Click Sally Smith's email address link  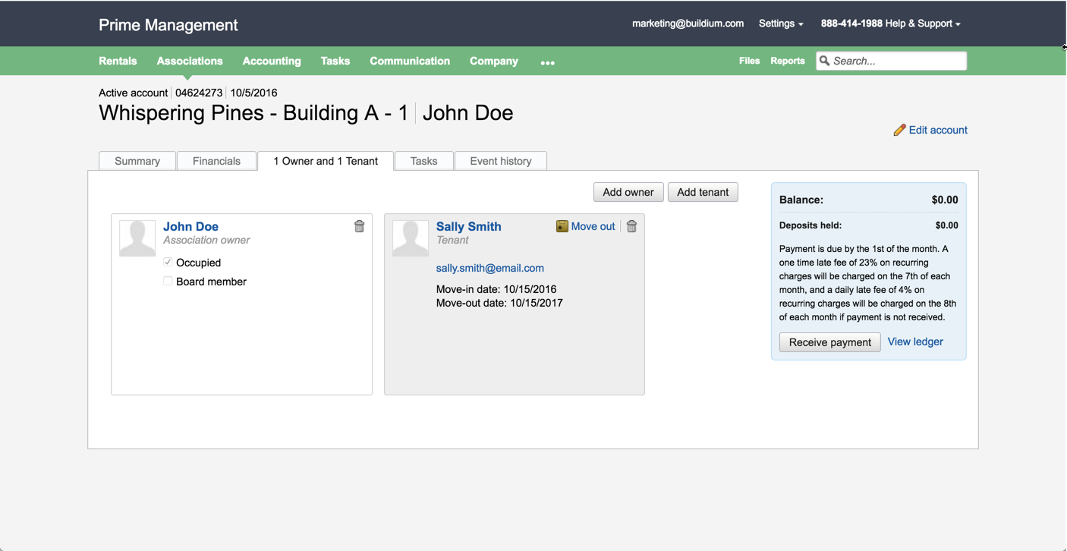click(489, 268)
